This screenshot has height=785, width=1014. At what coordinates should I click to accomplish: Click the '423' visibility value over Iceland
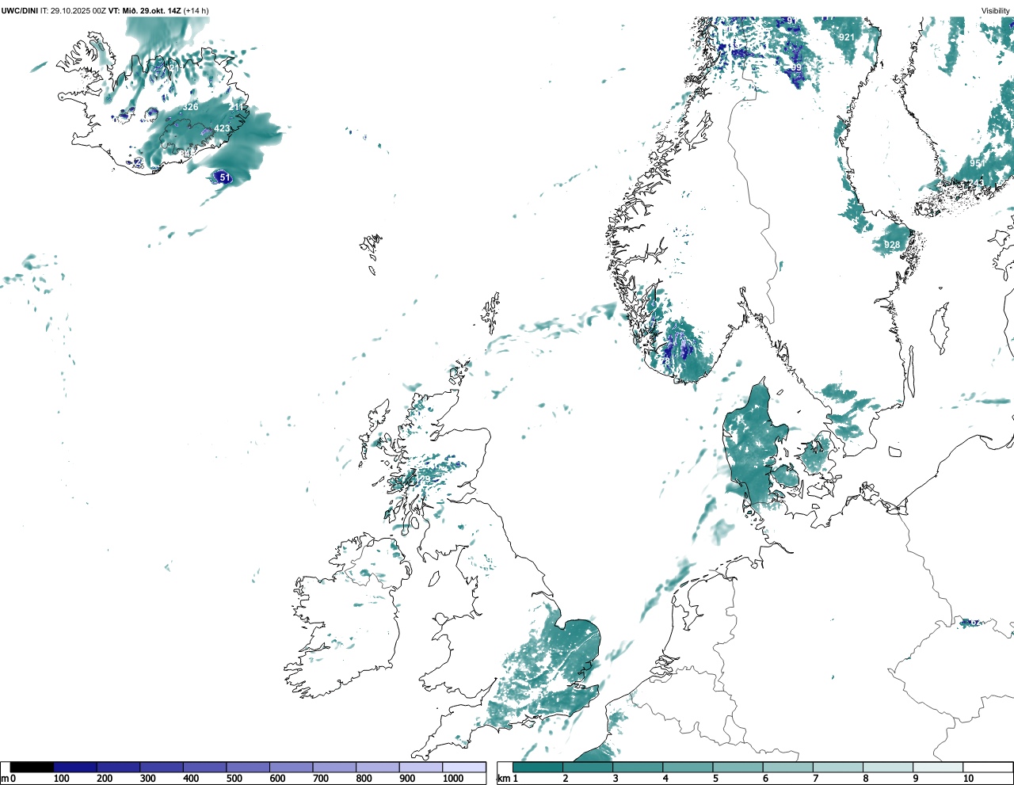point(222,128)
